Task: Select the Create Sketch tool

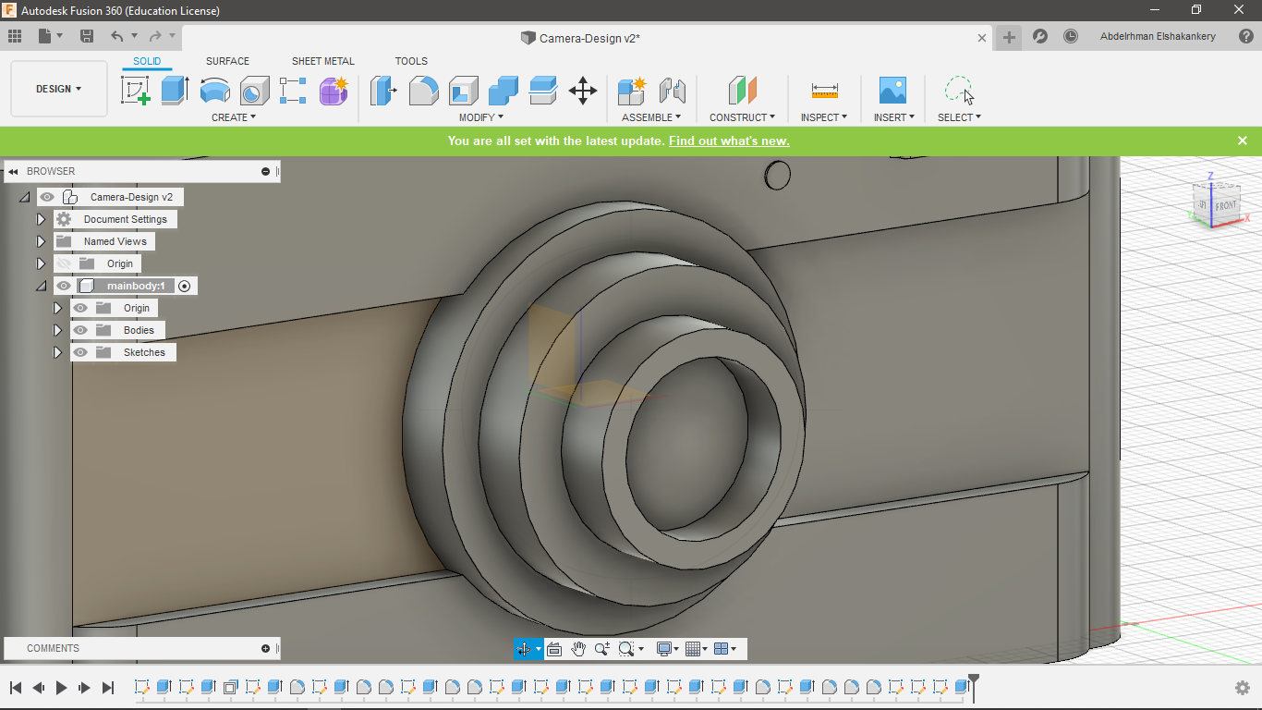Action: point(136,91)
